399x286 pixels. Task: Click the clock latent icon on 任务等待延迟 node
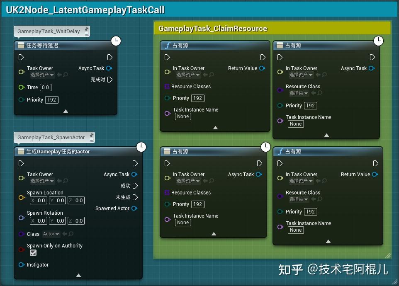tap(116, 41)
